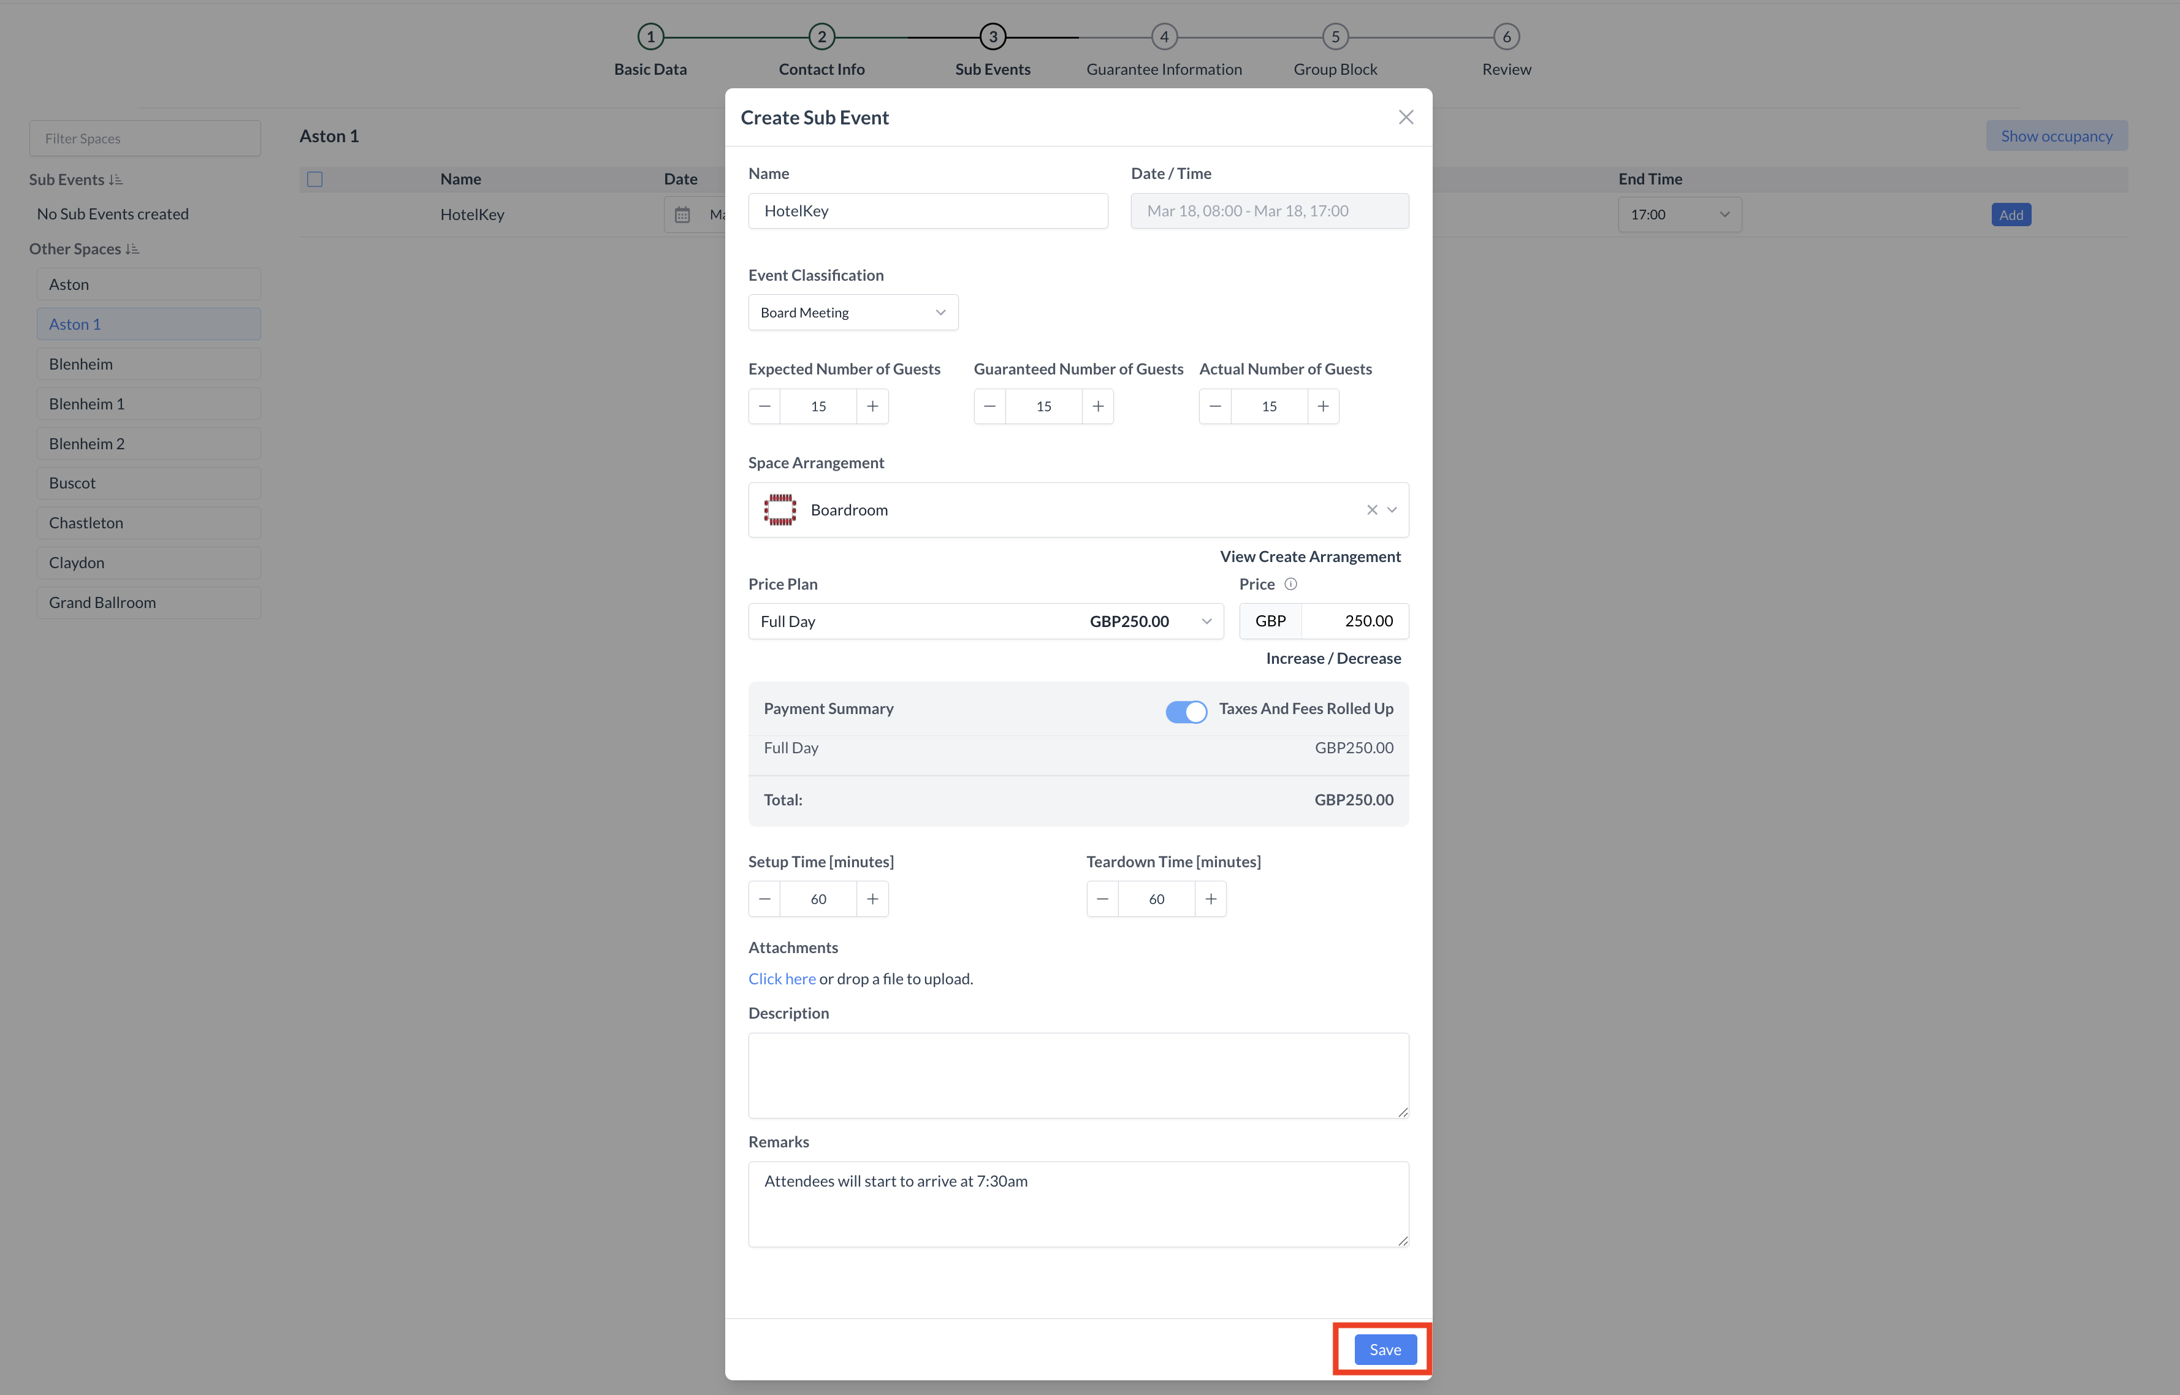
Task: Click the Price info icon
Action: [1290, 584]
